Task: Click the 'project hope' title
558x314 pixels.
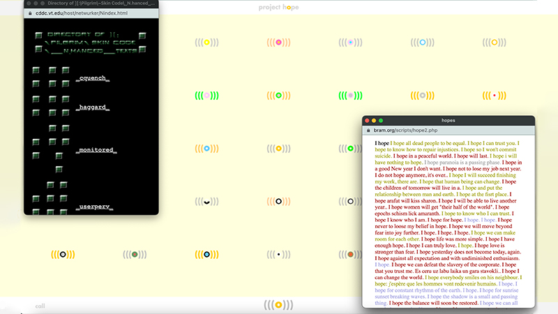Action: pos(278,6)
